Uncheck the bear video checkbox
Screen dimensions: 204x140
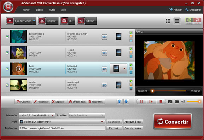coord(7,69)
